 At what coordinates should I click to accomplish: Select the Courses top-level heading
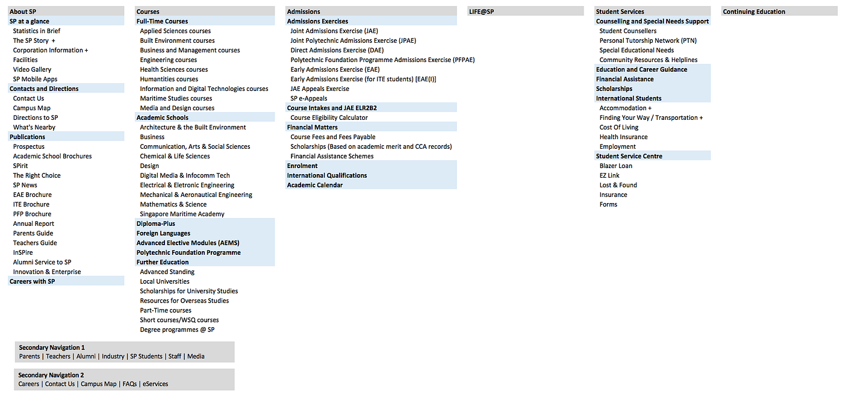[x=205, y=11]
